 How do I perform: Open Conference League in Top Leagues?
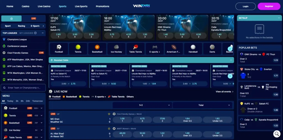23,46
